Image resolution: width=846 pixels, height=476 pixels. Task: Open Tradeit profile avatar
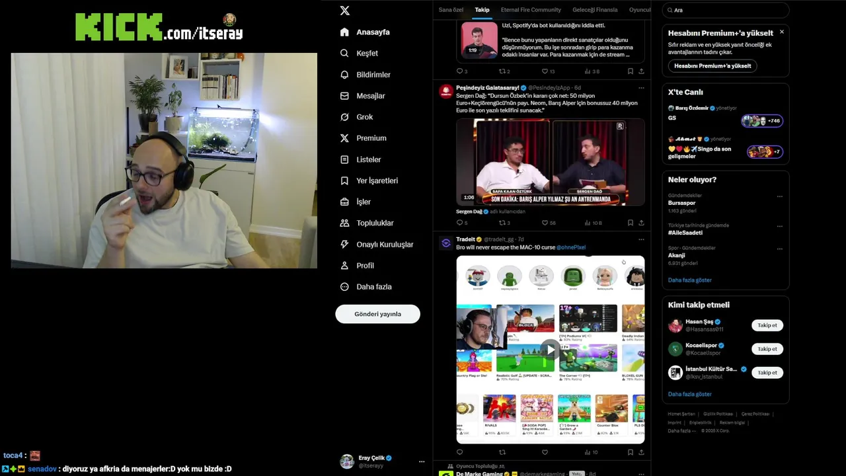point(445,243)
